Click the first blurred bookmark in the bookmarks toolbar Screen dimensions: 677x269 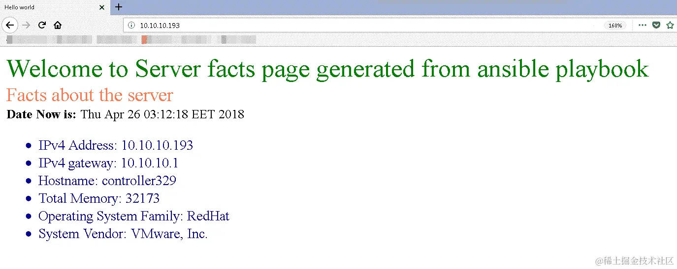point(27,40)
